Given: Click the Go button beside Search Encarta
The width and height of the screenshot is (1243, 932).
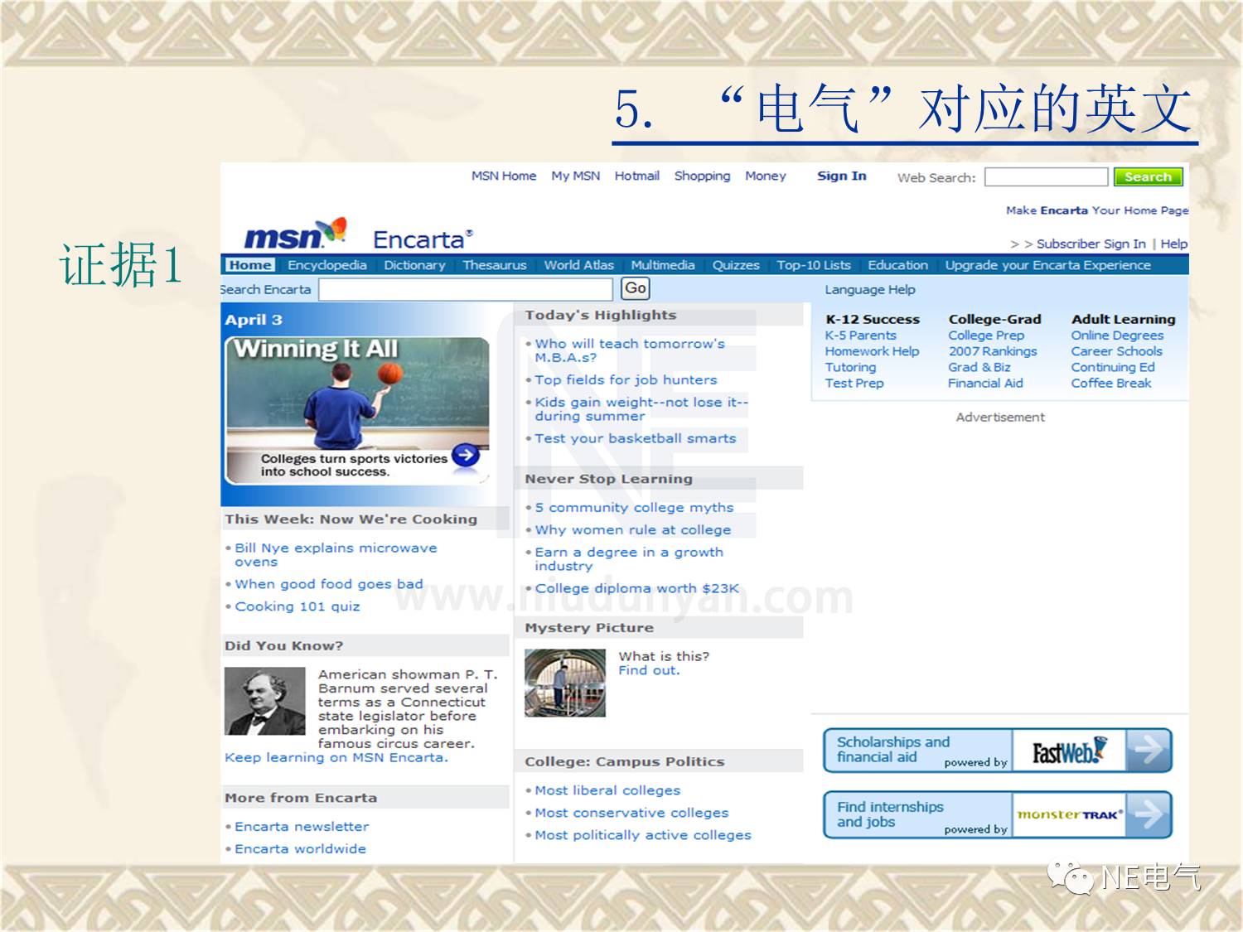Looking at the screenshot, I should point(636,288).
